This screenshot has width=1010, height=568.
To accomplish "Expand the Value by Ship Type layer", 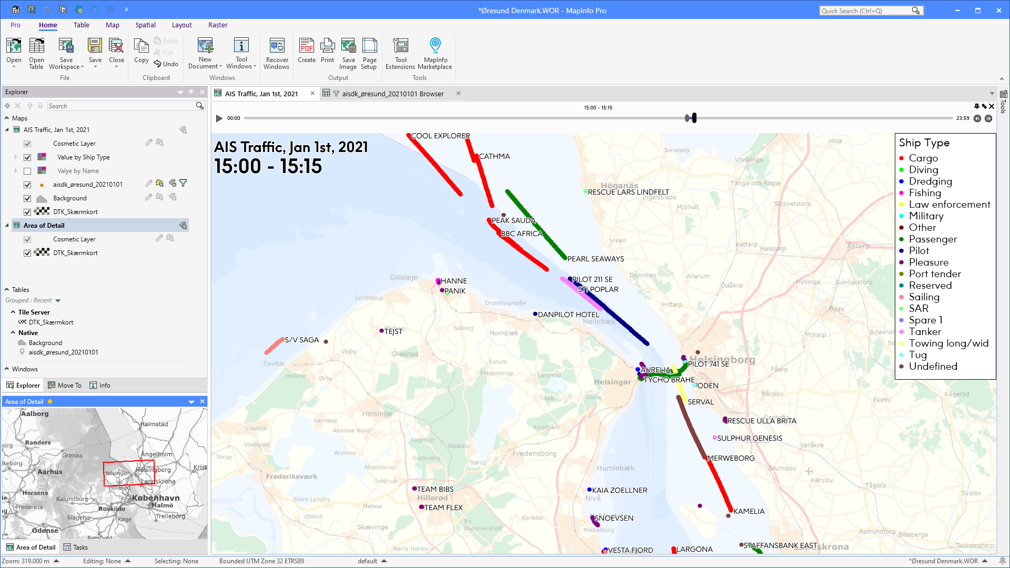I will click(x=16, y=157).
